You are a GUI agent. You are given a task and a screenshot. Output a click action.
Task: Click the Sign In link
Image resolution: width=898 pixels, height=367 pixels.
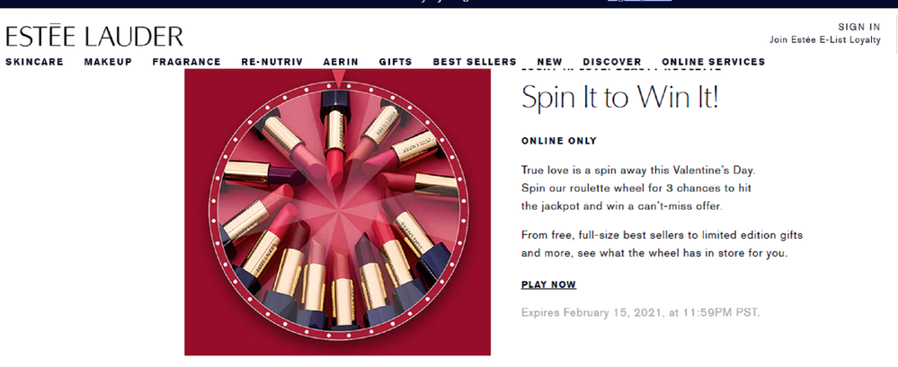pos(859,27)
